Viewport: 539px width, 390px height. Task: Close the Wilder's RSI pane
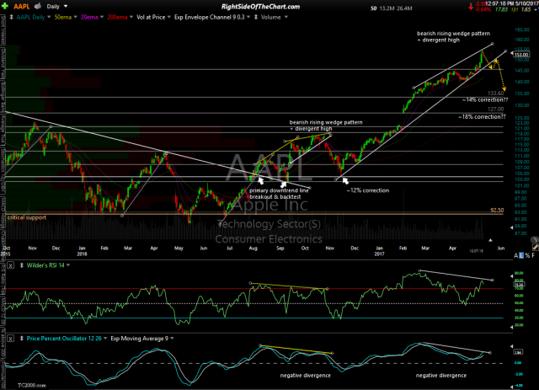tap(11, 265)
